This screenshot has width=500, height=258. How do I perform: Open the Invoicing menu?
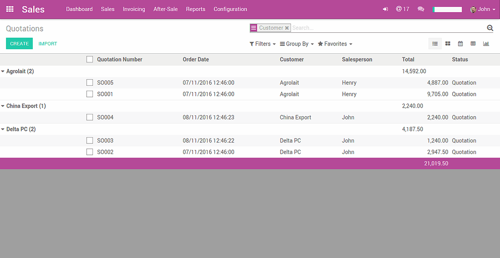(134, 9)
